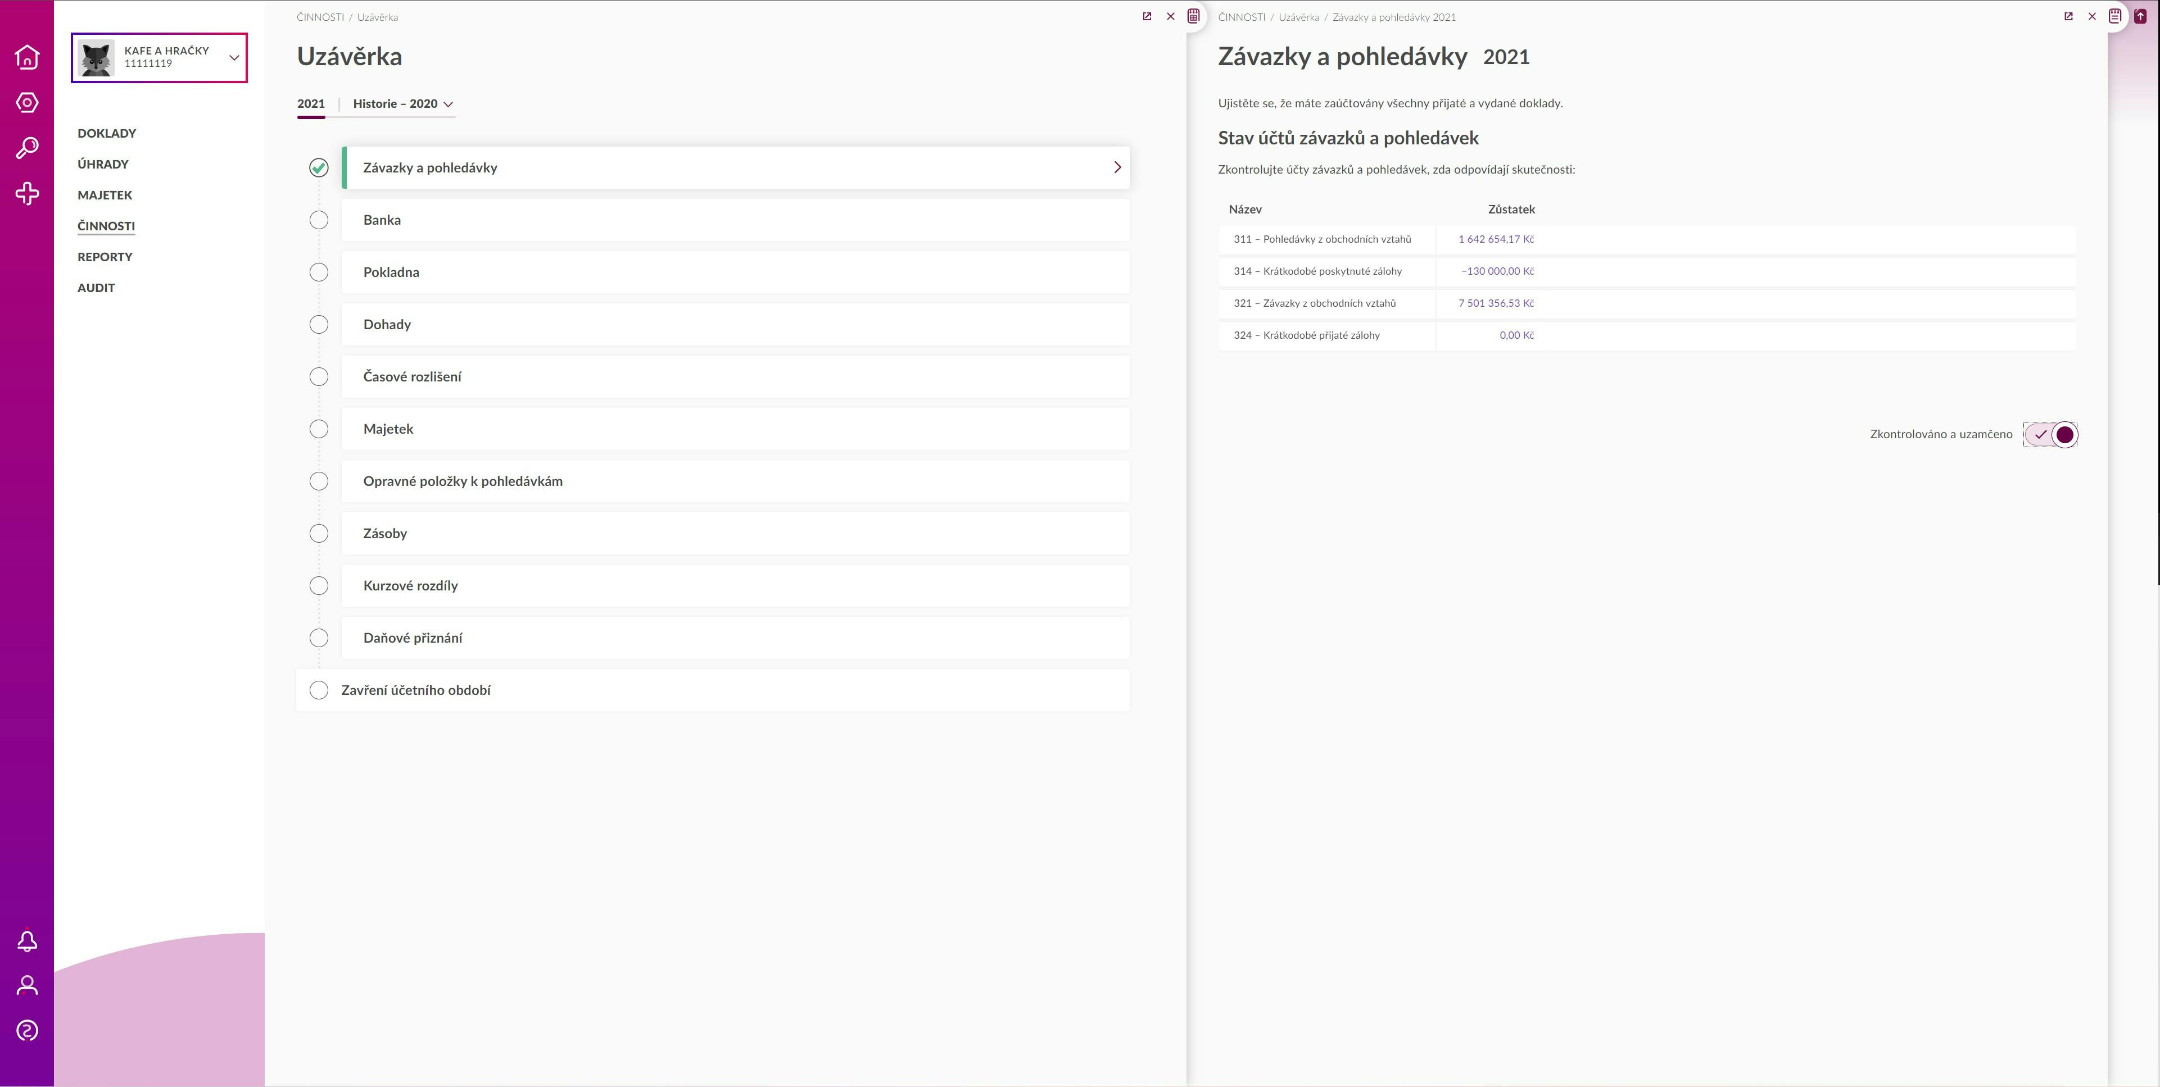Mark the Časové rozlišení step circle
2160x1087 pixels.
pyautogui.click(x=319, y=376)
